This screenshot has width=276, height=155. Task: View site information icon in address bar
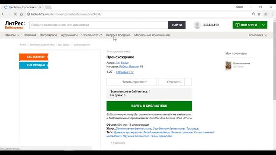pos(28,14)
